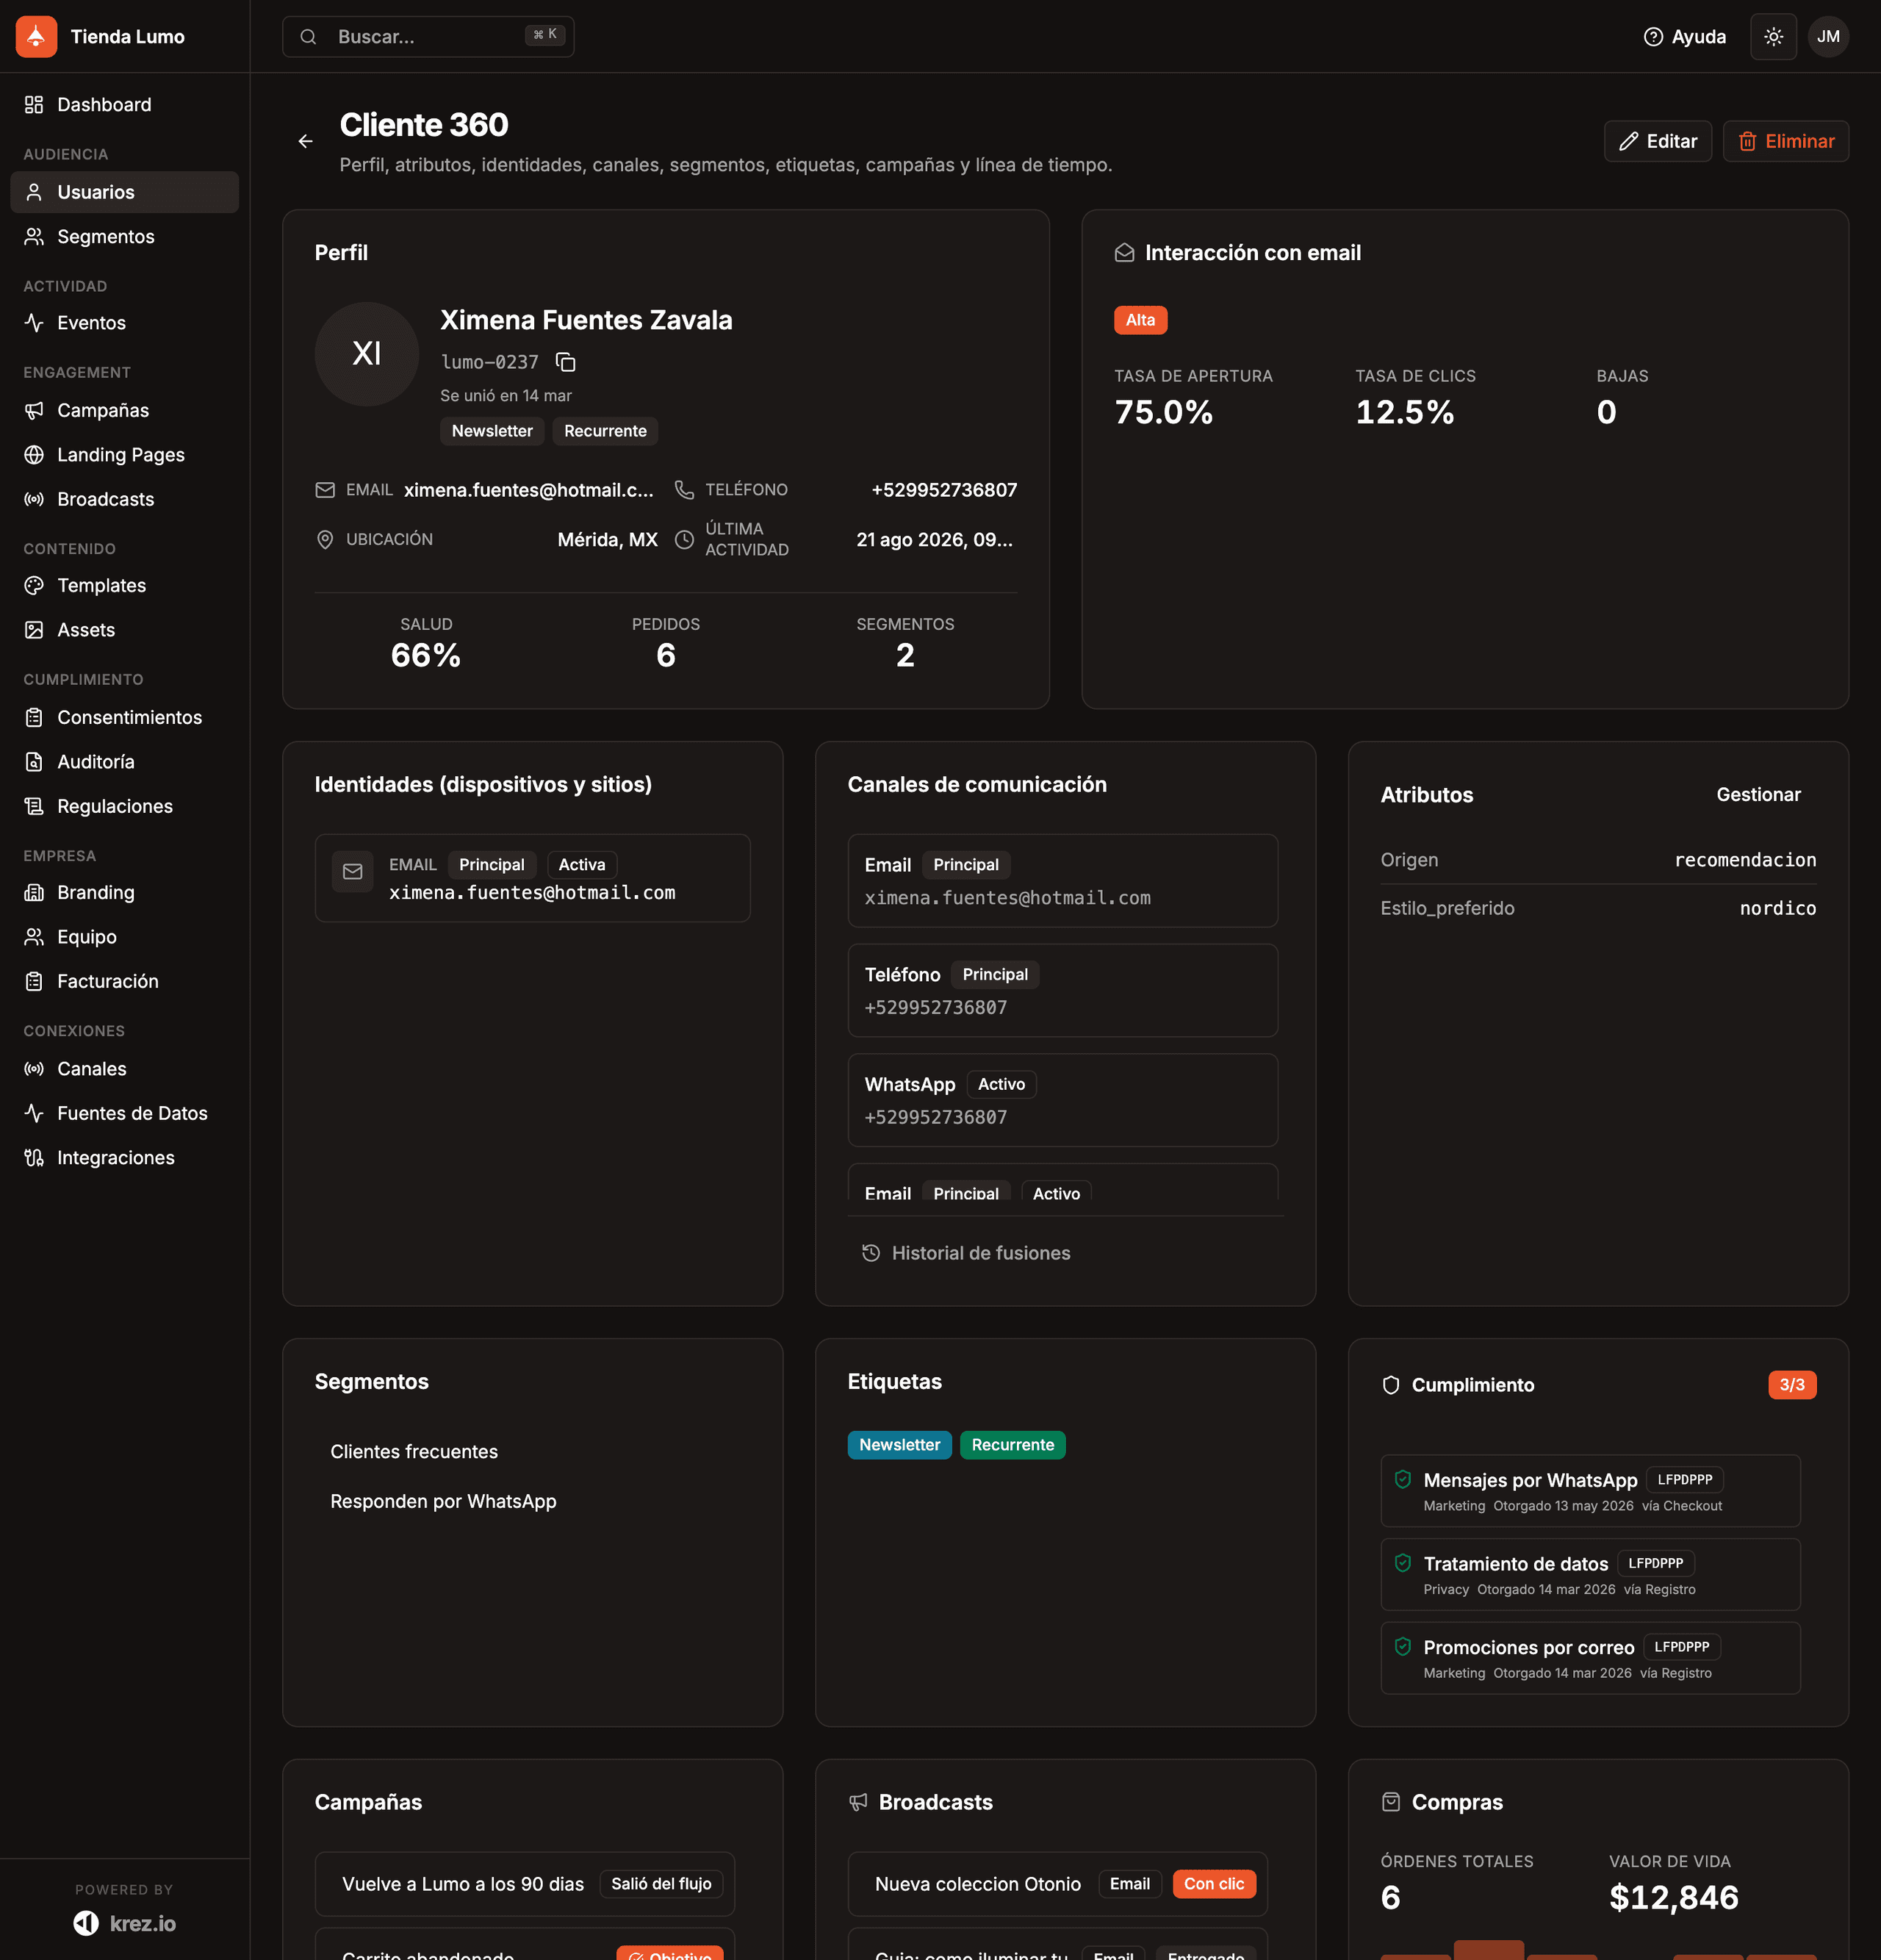Viewport: 1881px width, 1960px height.
Task: Click the XI profile avatar
Action: click(x=367, y=354)
